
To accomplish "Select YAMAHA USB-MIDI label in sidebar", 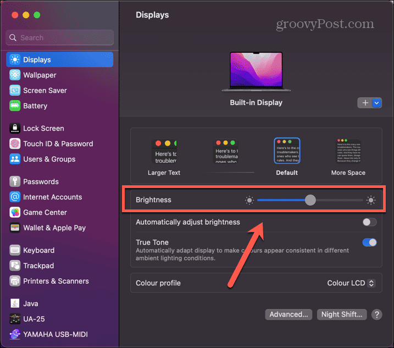I will (56, 334).
